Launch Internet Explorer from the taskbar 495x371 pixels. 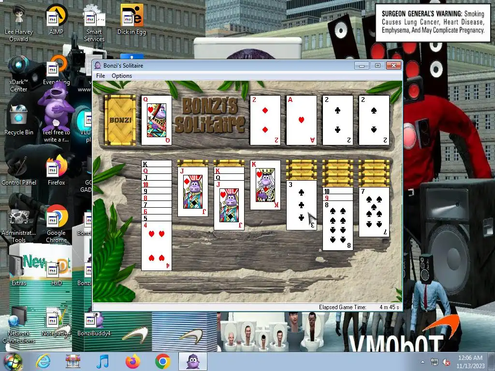[x=43, y=361]
